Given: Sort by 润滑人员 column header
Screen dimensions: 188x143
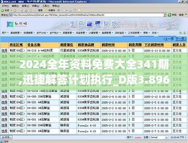Looking at the screenshot, I should tap(179, 45).
